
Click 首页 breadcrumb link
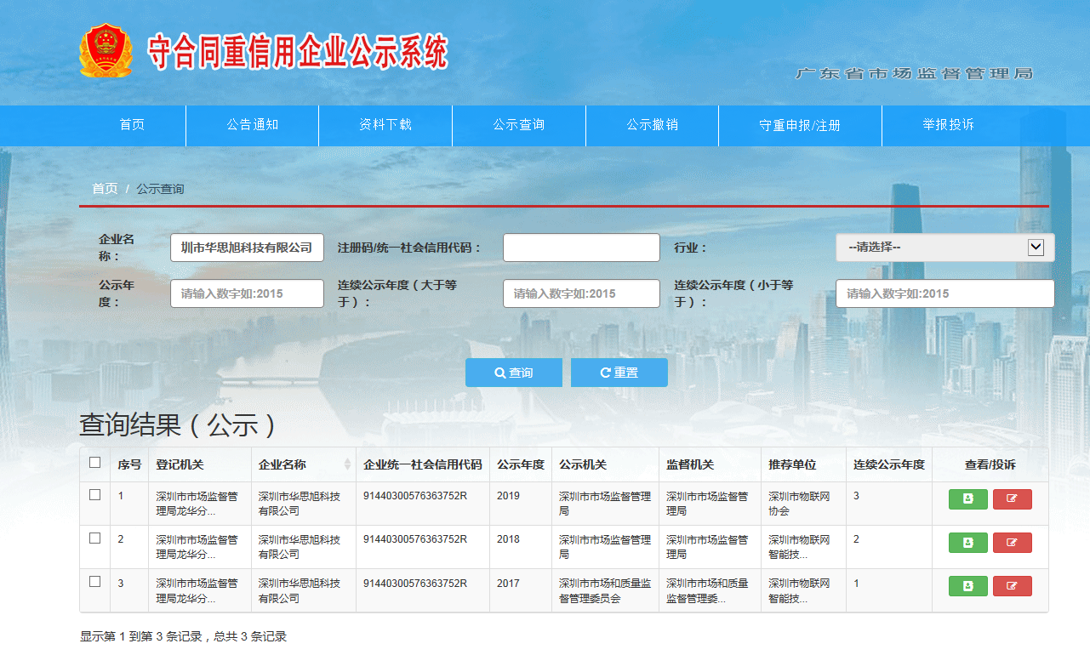[105, 189]
